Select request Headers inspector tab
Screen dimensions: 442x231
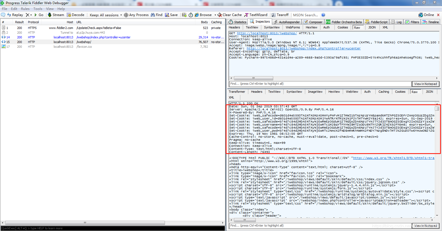click(x=234, y=27)
